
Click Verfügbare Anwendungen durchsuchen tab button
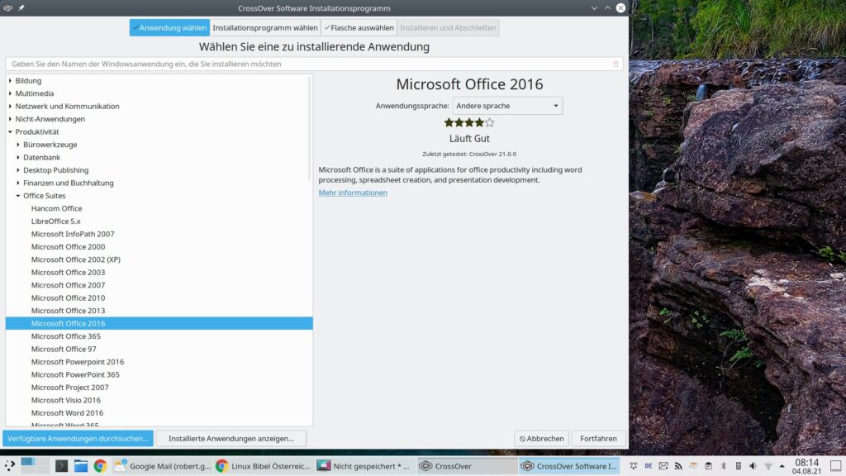78,439
